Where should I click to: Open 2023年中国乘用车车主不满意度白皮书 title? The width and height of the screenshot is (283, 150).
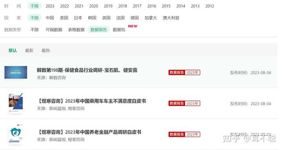click(92, 101)
